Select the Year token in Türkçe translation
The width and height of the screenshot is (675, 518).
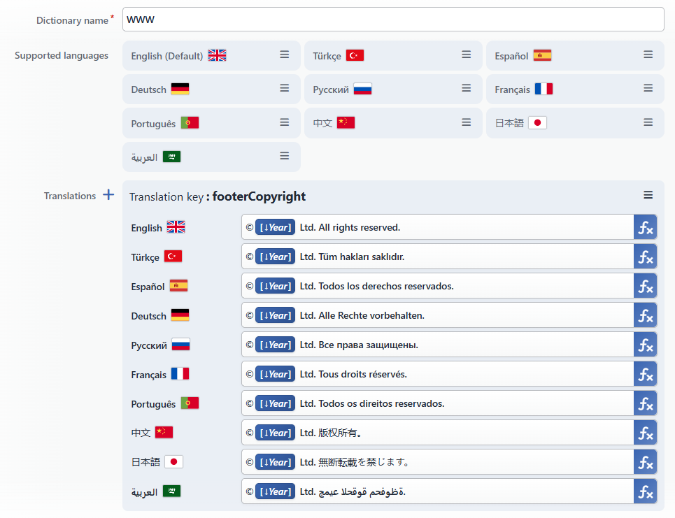coord(275,257)
